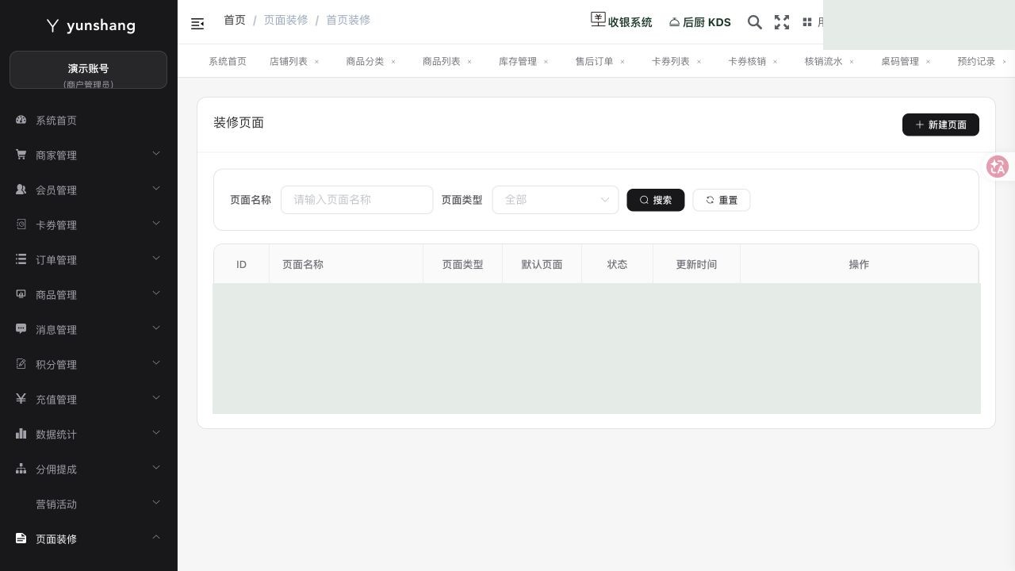1015x571 pixels.
Task: Click the 商品管理 icon
Action: click(x=21, y=294)
